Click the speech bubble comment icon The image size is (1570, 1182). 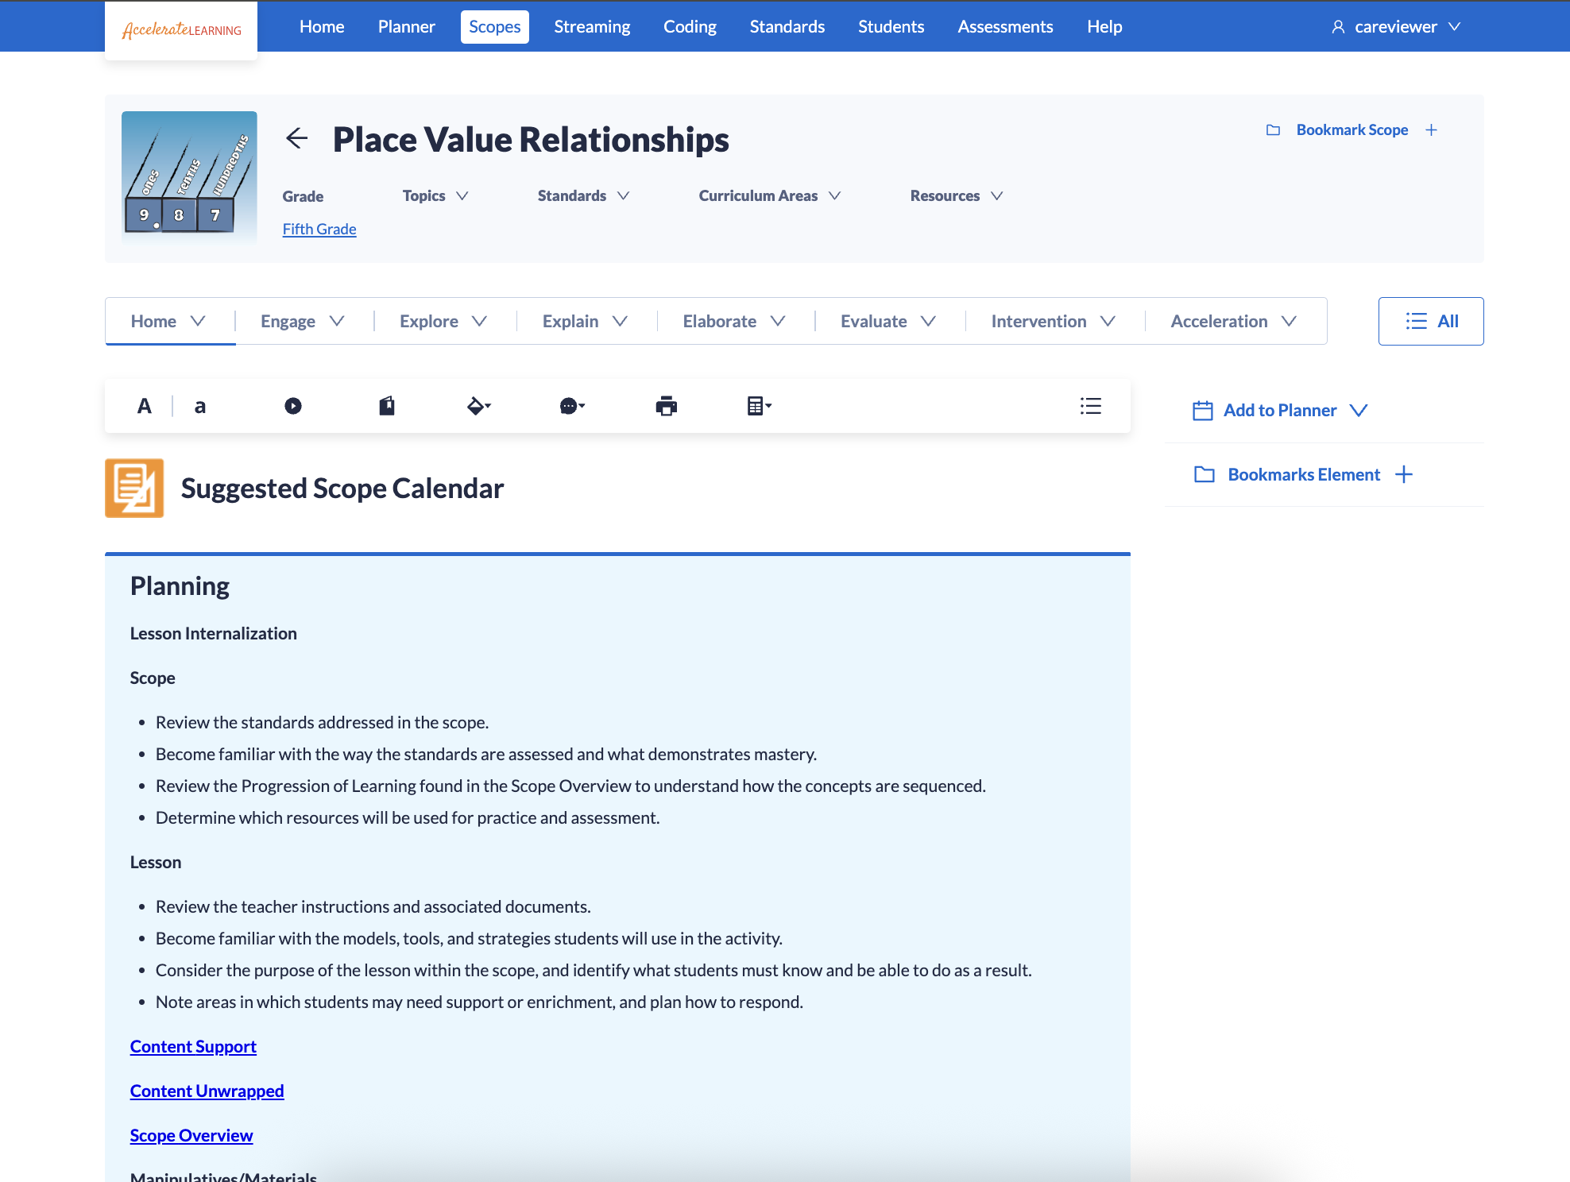coord(571,406)
